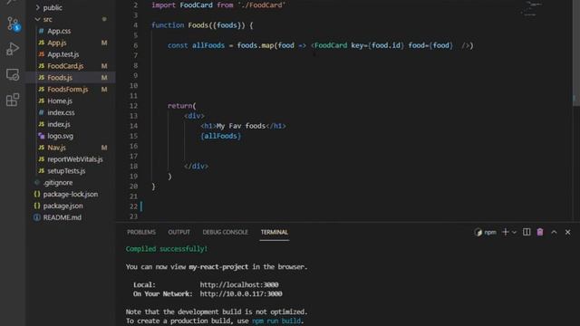
Task: Open package.json file
Action: 63,206
